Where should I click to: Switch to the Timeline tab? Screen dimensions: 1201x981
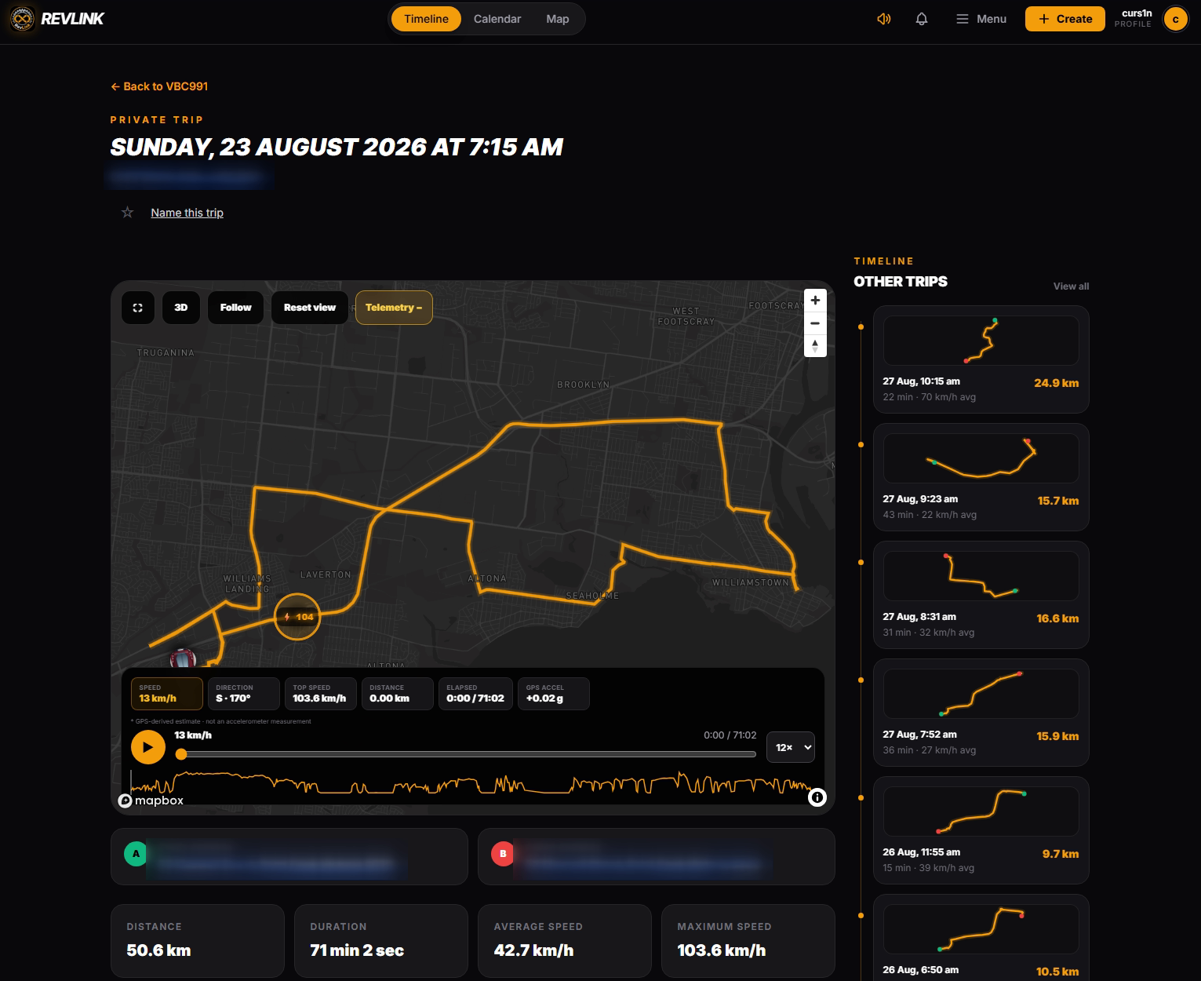[x=426, y=19]
